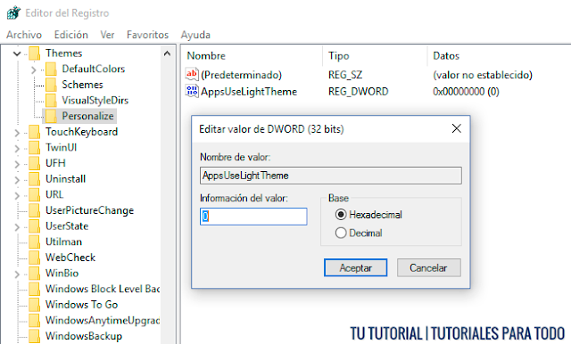Collapse the Themes key
Image resolution: width=571 pixels, height=344 pixels.
click(17, 53)
